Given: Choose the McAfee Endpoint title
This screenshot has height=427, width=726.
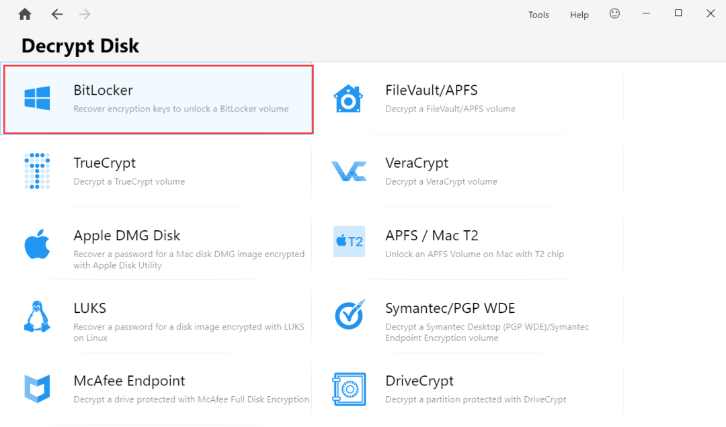Looking at the screenshot, I should pyautogui.click(x=129, y=381).
